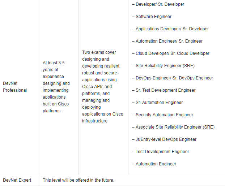Screen dimensions: 225x186
Task: Click the DevNet Expert row label
Action: [x=17, y=180]
